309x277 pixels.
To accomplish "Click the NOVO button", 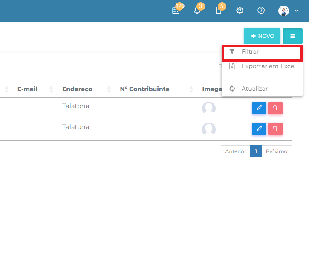I will click(x=262, y=36).
